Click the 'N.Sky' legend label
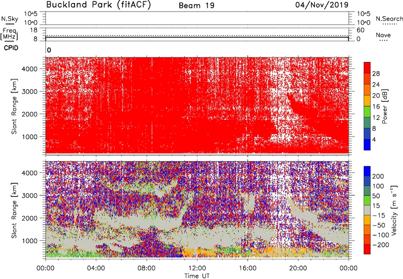This screenshot has height=279, width=403. click(x=10, y=19)
